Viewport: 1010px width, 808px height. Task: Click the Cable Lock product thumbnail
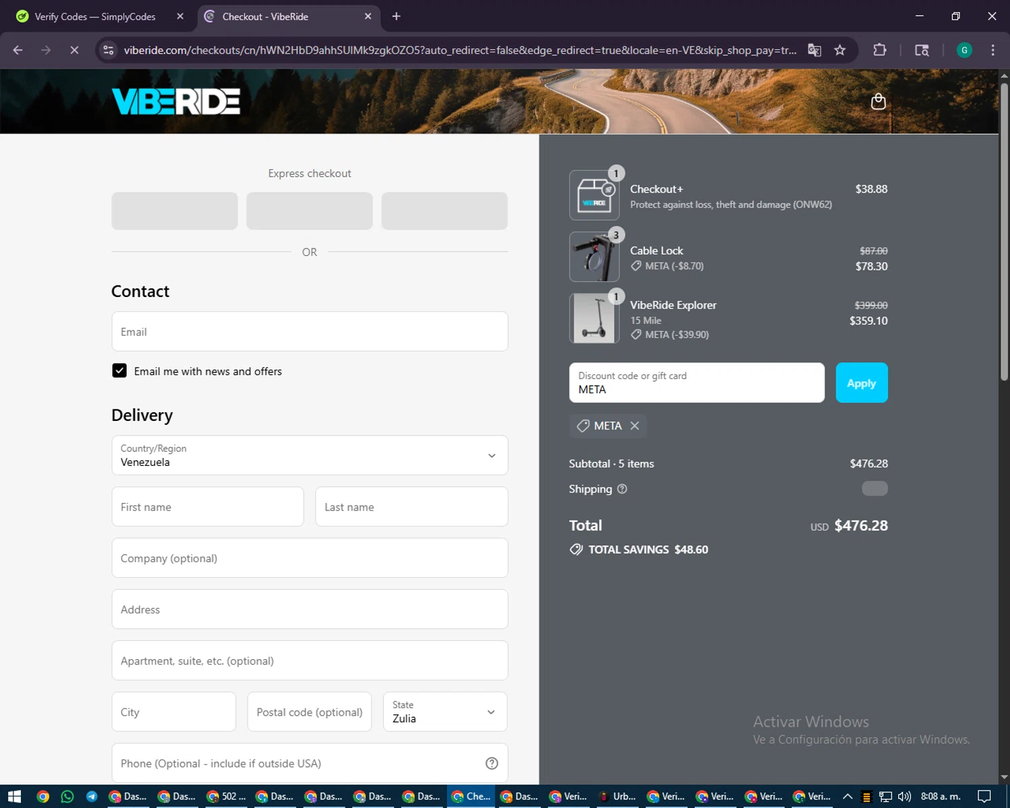(x=594, y=257)
